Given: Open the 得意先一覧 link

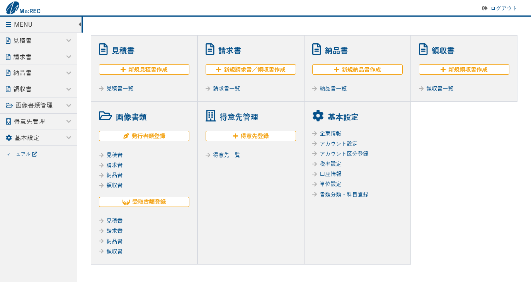Looking at the screenshot, I should click(x=226, y=155).
